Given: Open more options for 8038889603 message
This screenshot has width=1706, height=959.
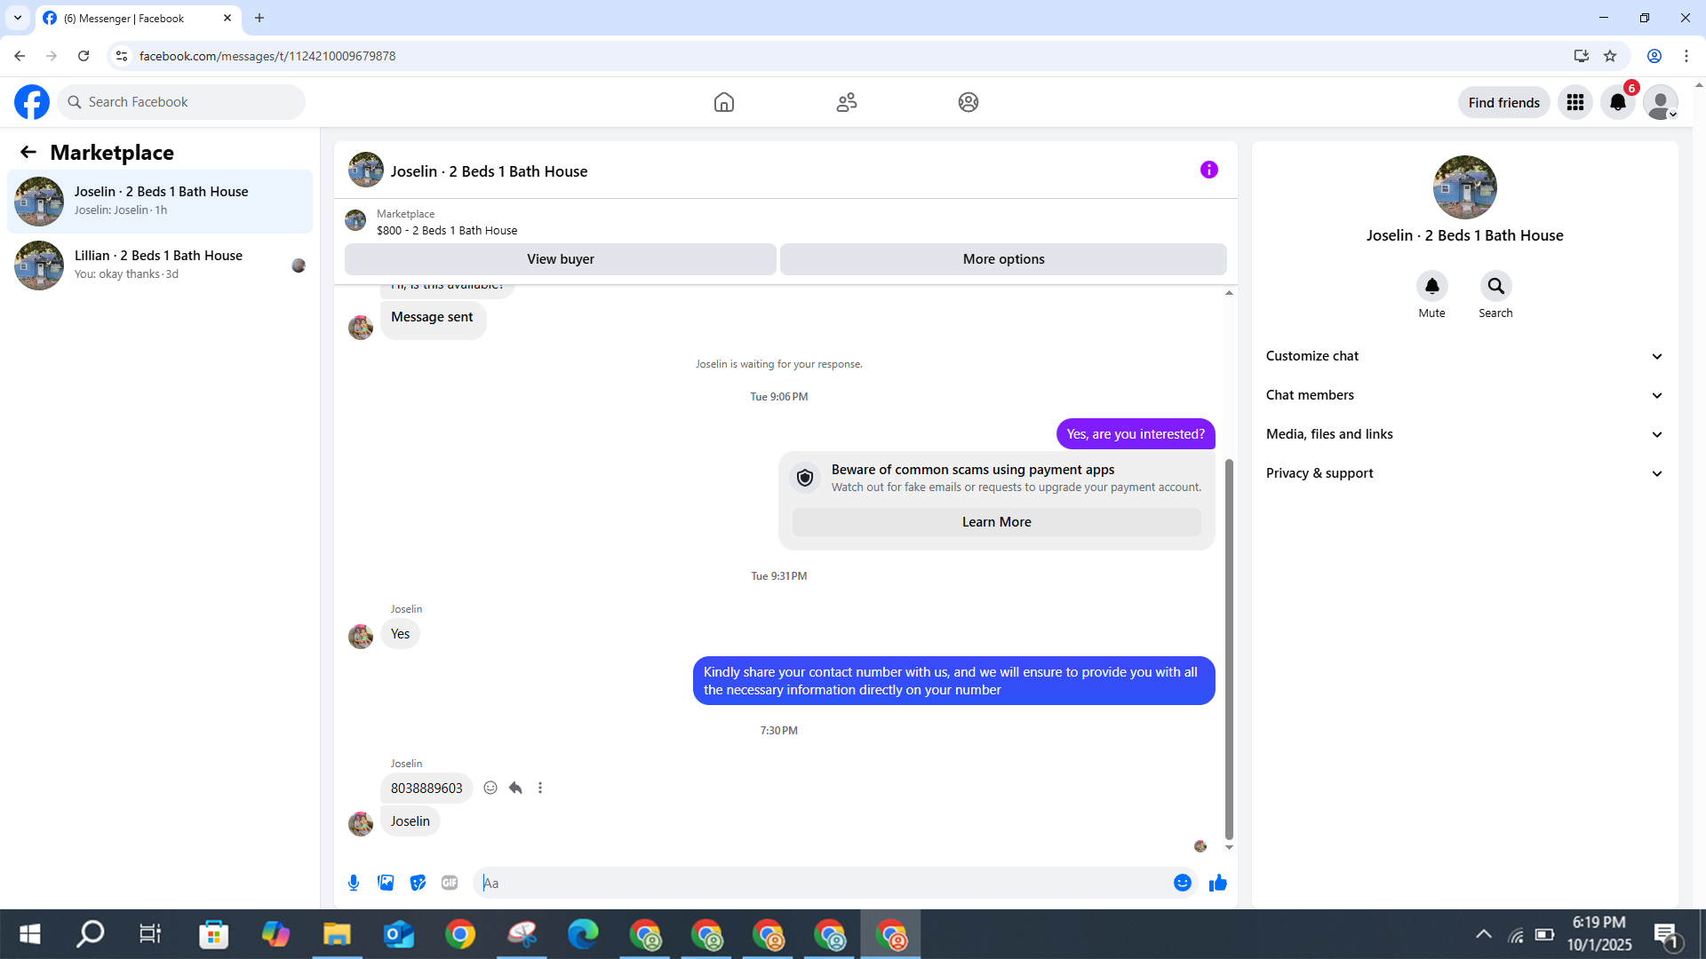Looking at the screenshot, I should (540, 788).
